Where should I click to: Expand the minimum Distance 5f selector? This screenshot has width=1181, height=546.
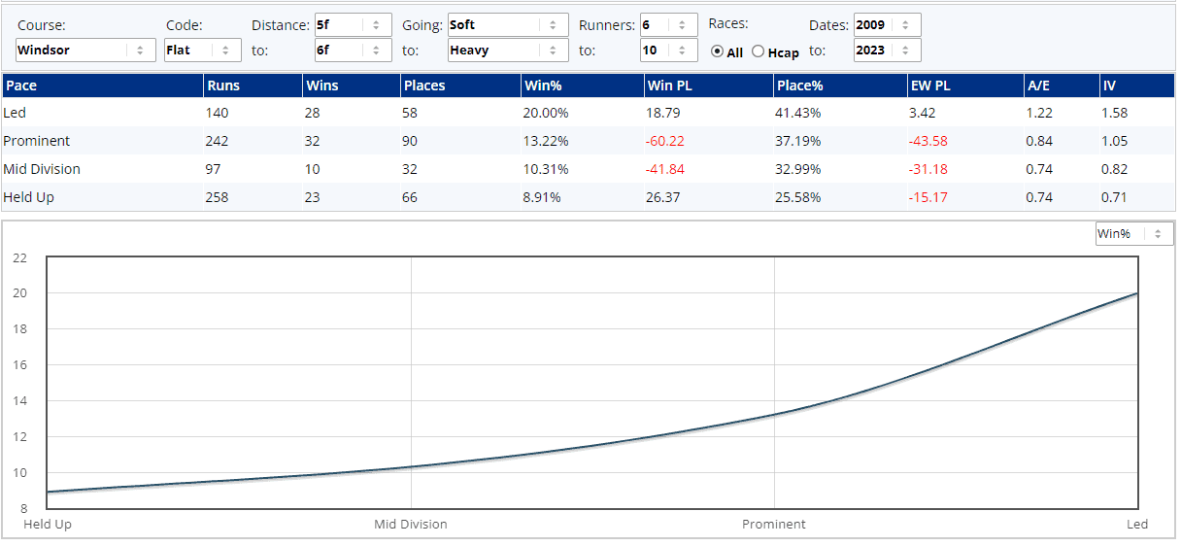tap(353, 25)
